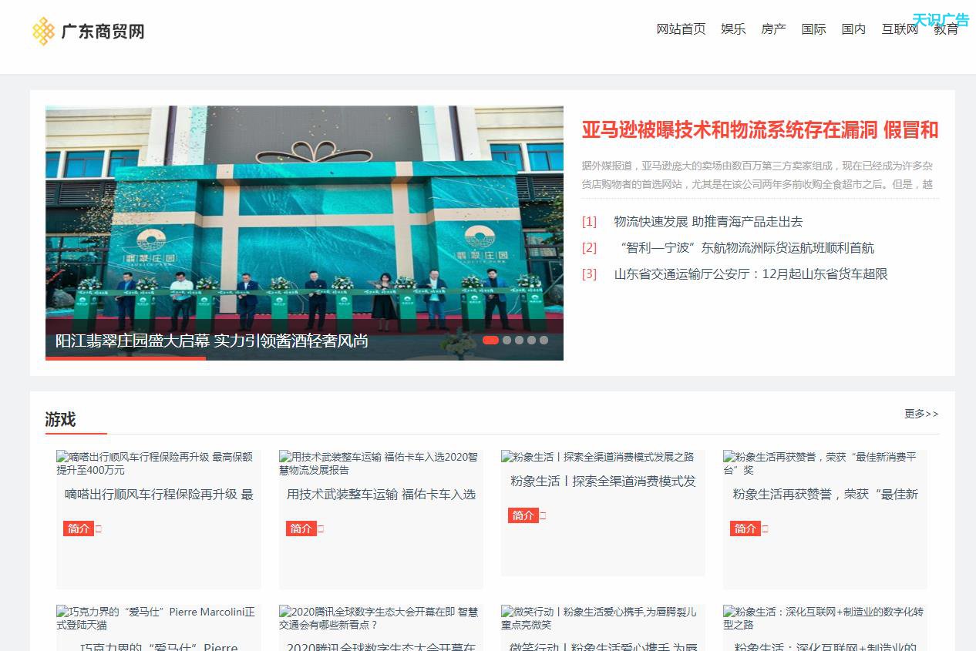Screen dimensions: 976x651
Task: Go to the 娱乐 section
Action: click(733, 29)
